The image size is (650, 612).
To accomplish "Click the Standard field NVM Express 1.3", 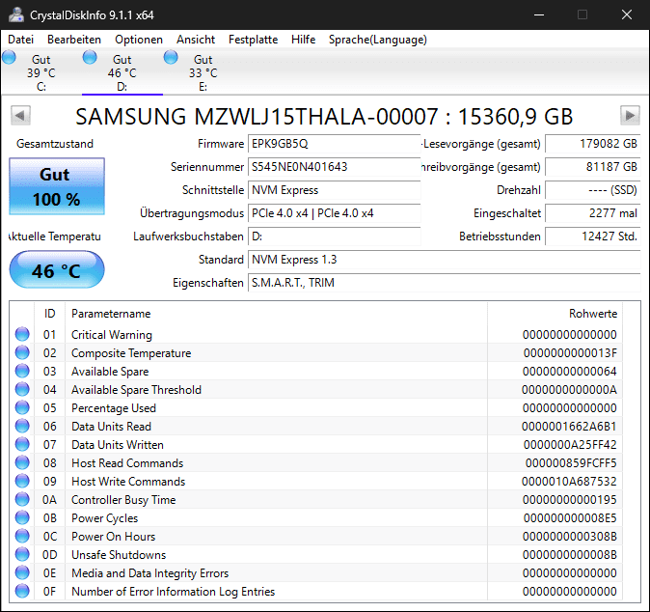I will [445, 260].
